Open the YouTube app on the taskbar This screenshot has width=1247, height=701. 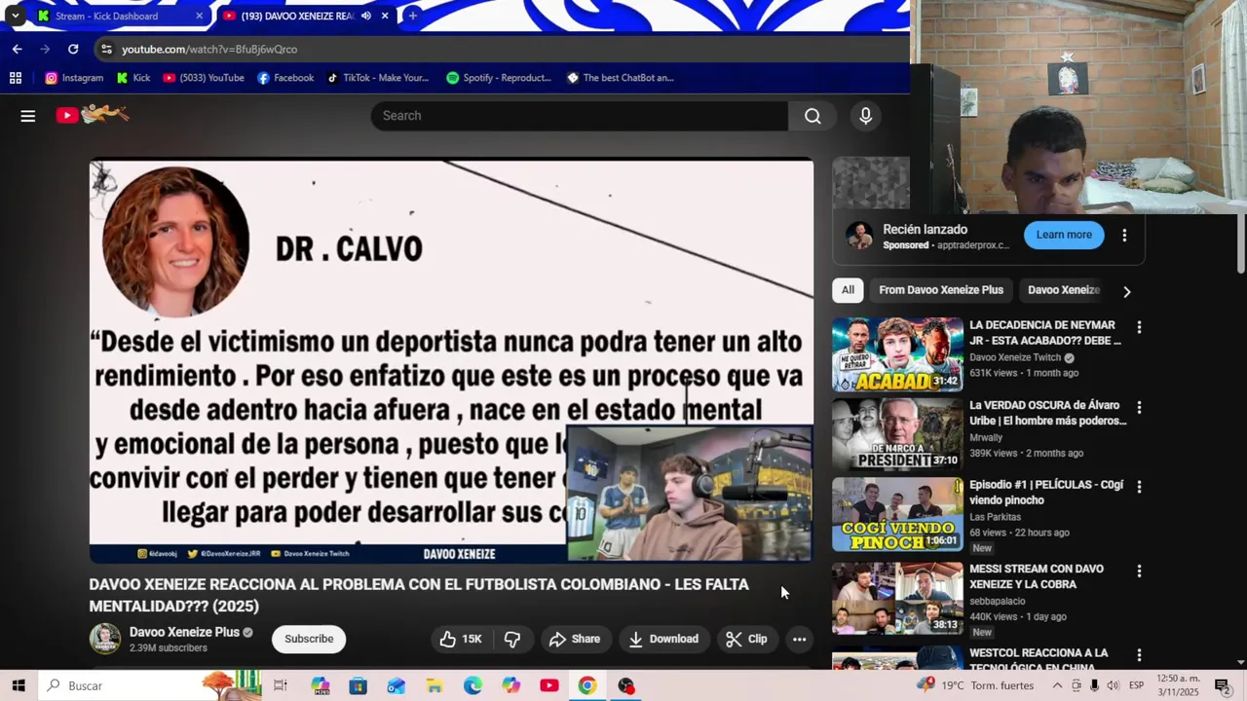pyautogui.click(x=549, y=685)
